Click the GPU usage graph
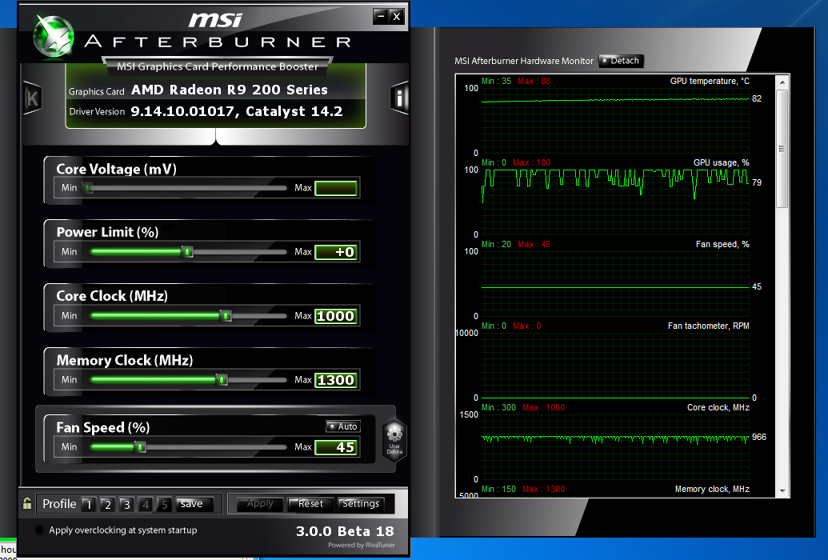828x560 pixels. (x=615, y=202)
